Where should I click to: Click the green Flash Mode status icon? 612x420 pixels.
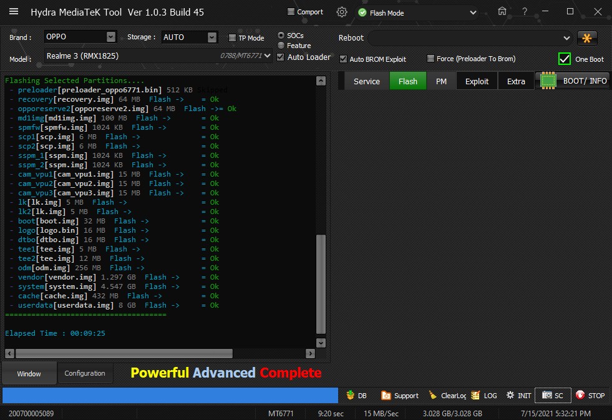point(362,12)
